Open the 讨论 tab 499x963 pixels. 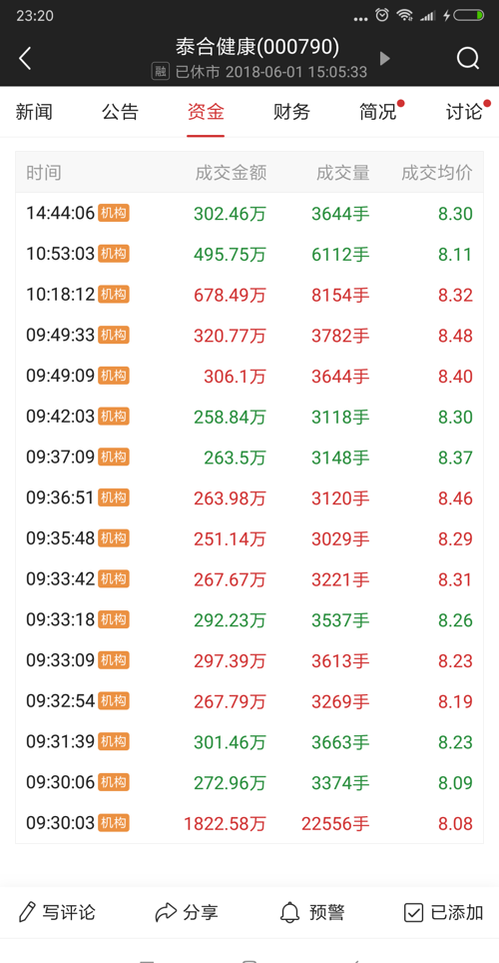coord(464,112)
